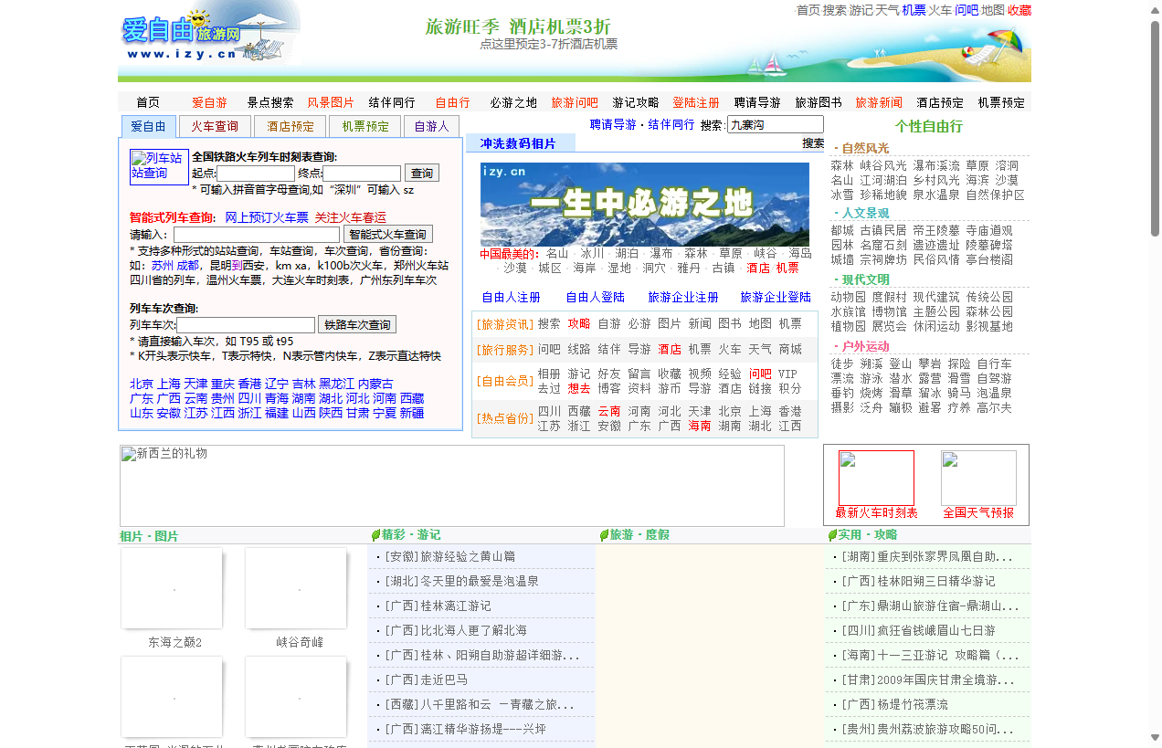1162x748 pixels.
Task: Select the 自游人 tab
Action: (x=431, y=125)
